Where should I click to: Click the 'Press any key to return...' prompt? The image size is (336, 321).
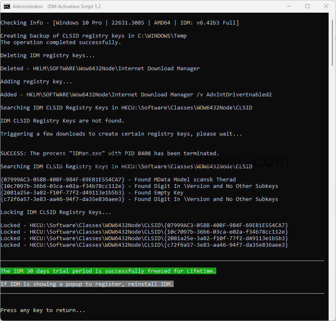tap(43, 310)
